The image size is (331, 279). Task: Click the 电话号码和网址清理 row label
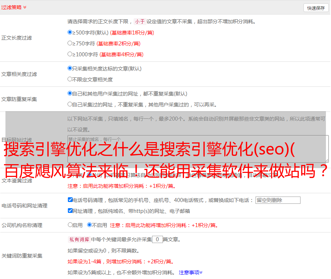(24, 206)
